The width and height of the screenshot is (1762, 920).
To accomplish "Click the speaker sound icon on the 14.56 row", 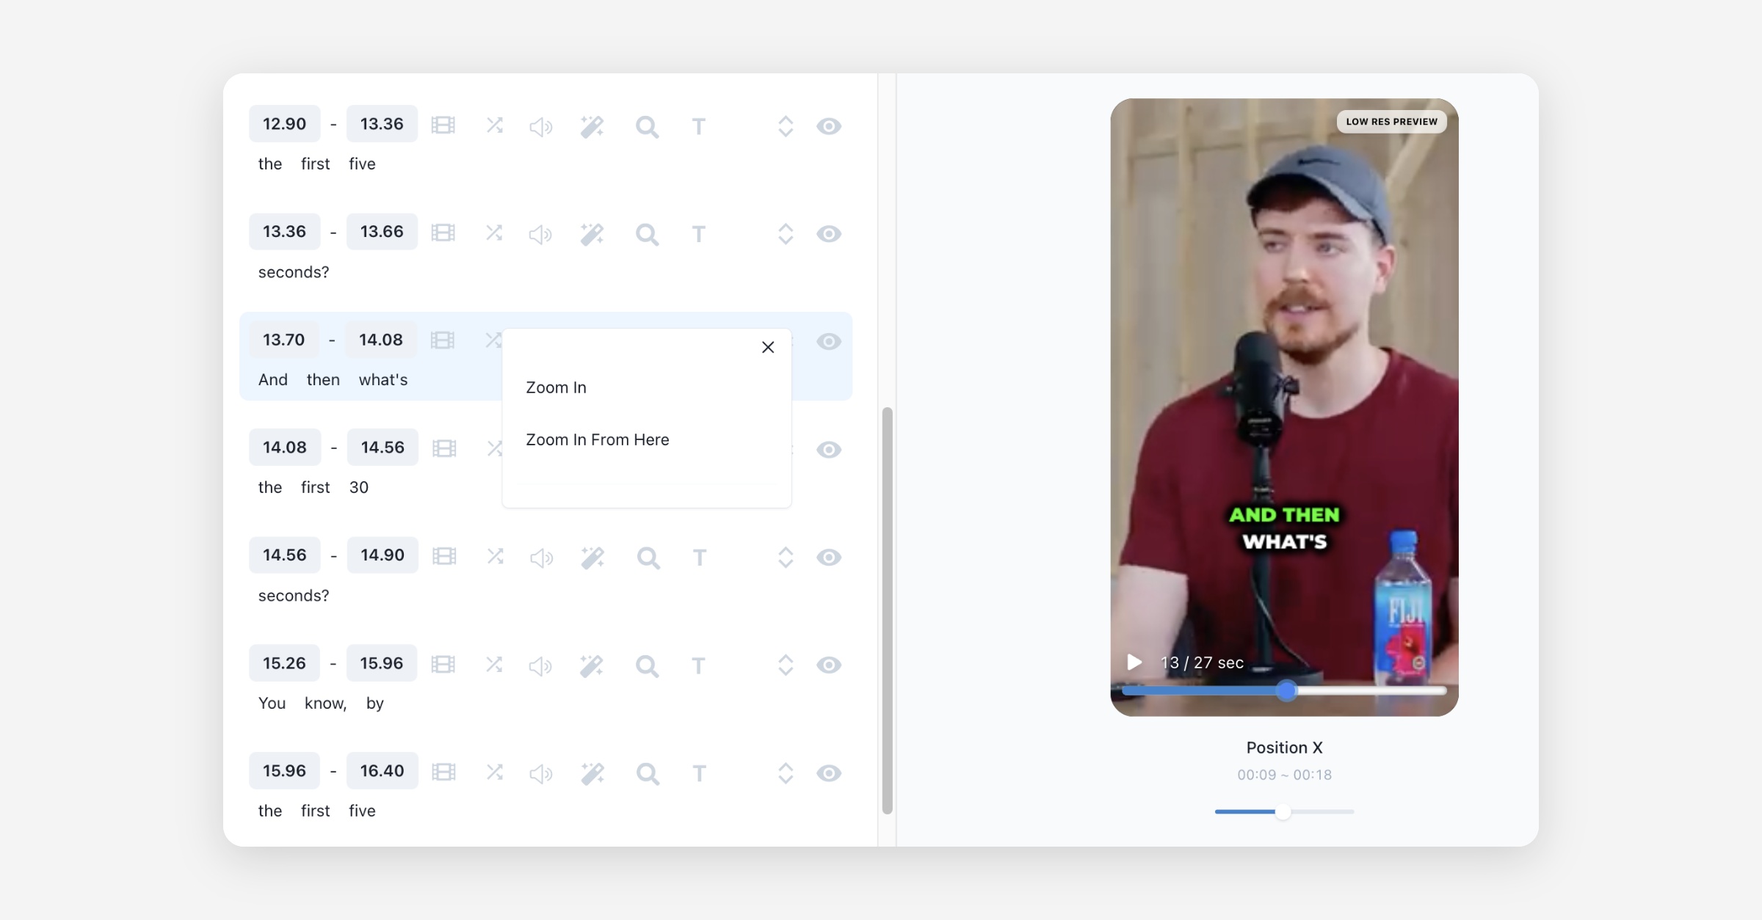I will tap(541, 558).
